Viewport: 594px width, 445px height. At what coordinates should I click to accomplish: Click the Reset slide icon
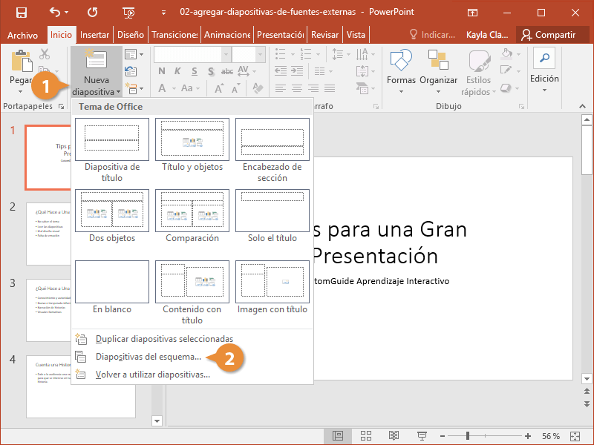pyautogui.click(x=131, y=71)
